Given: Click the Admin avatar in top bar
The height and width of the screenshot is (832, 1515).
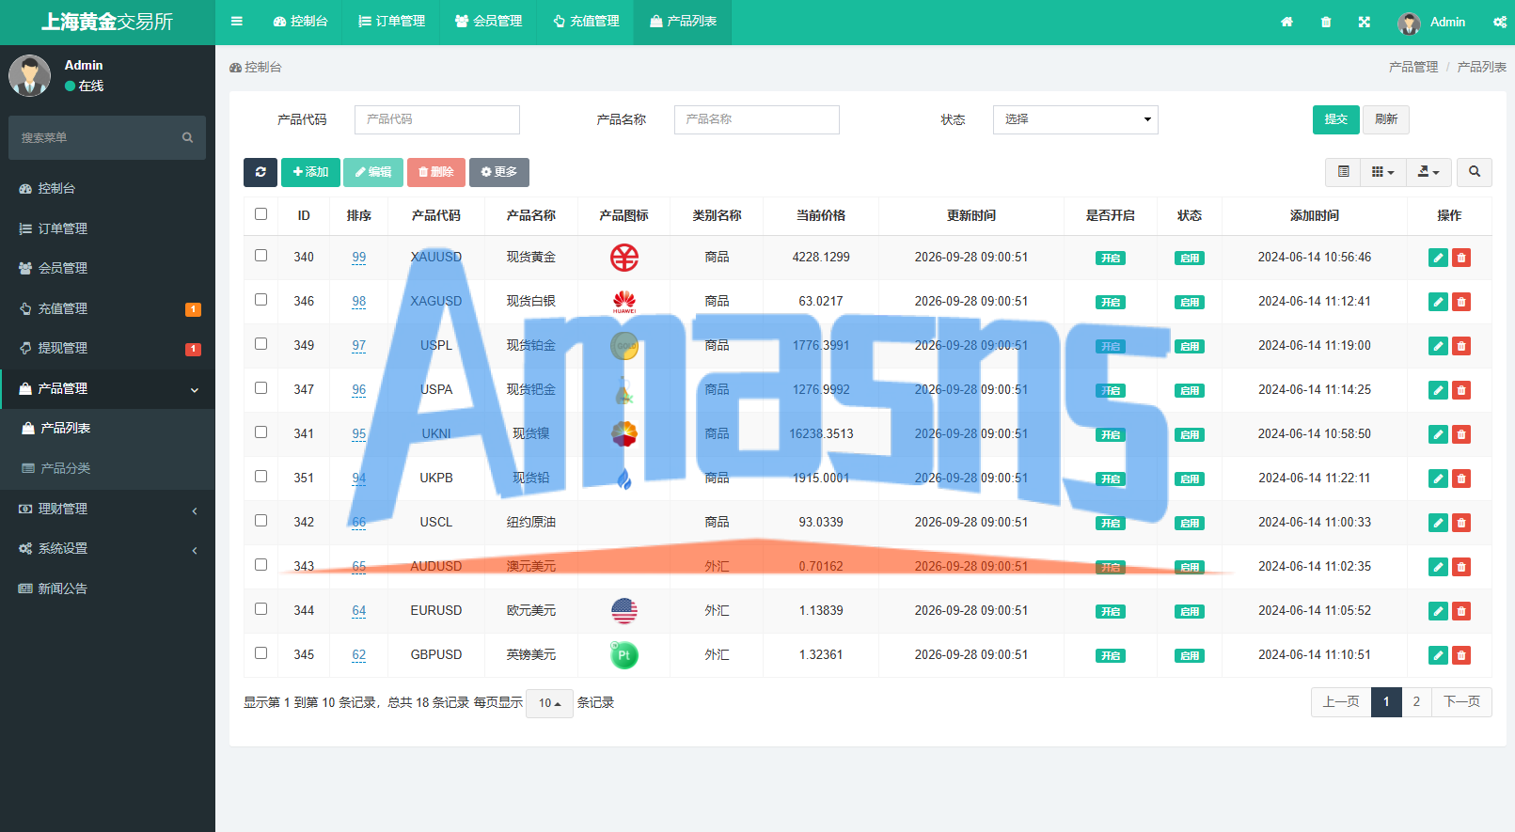Looking at the screenshot, I should coord(1409,23).
